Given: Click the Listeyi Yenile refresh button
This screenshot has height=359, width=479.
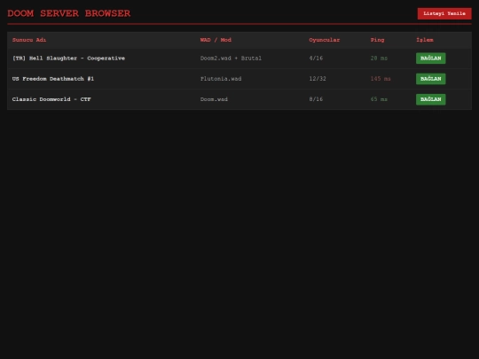Looking at the screenshot, I should 444,13.
